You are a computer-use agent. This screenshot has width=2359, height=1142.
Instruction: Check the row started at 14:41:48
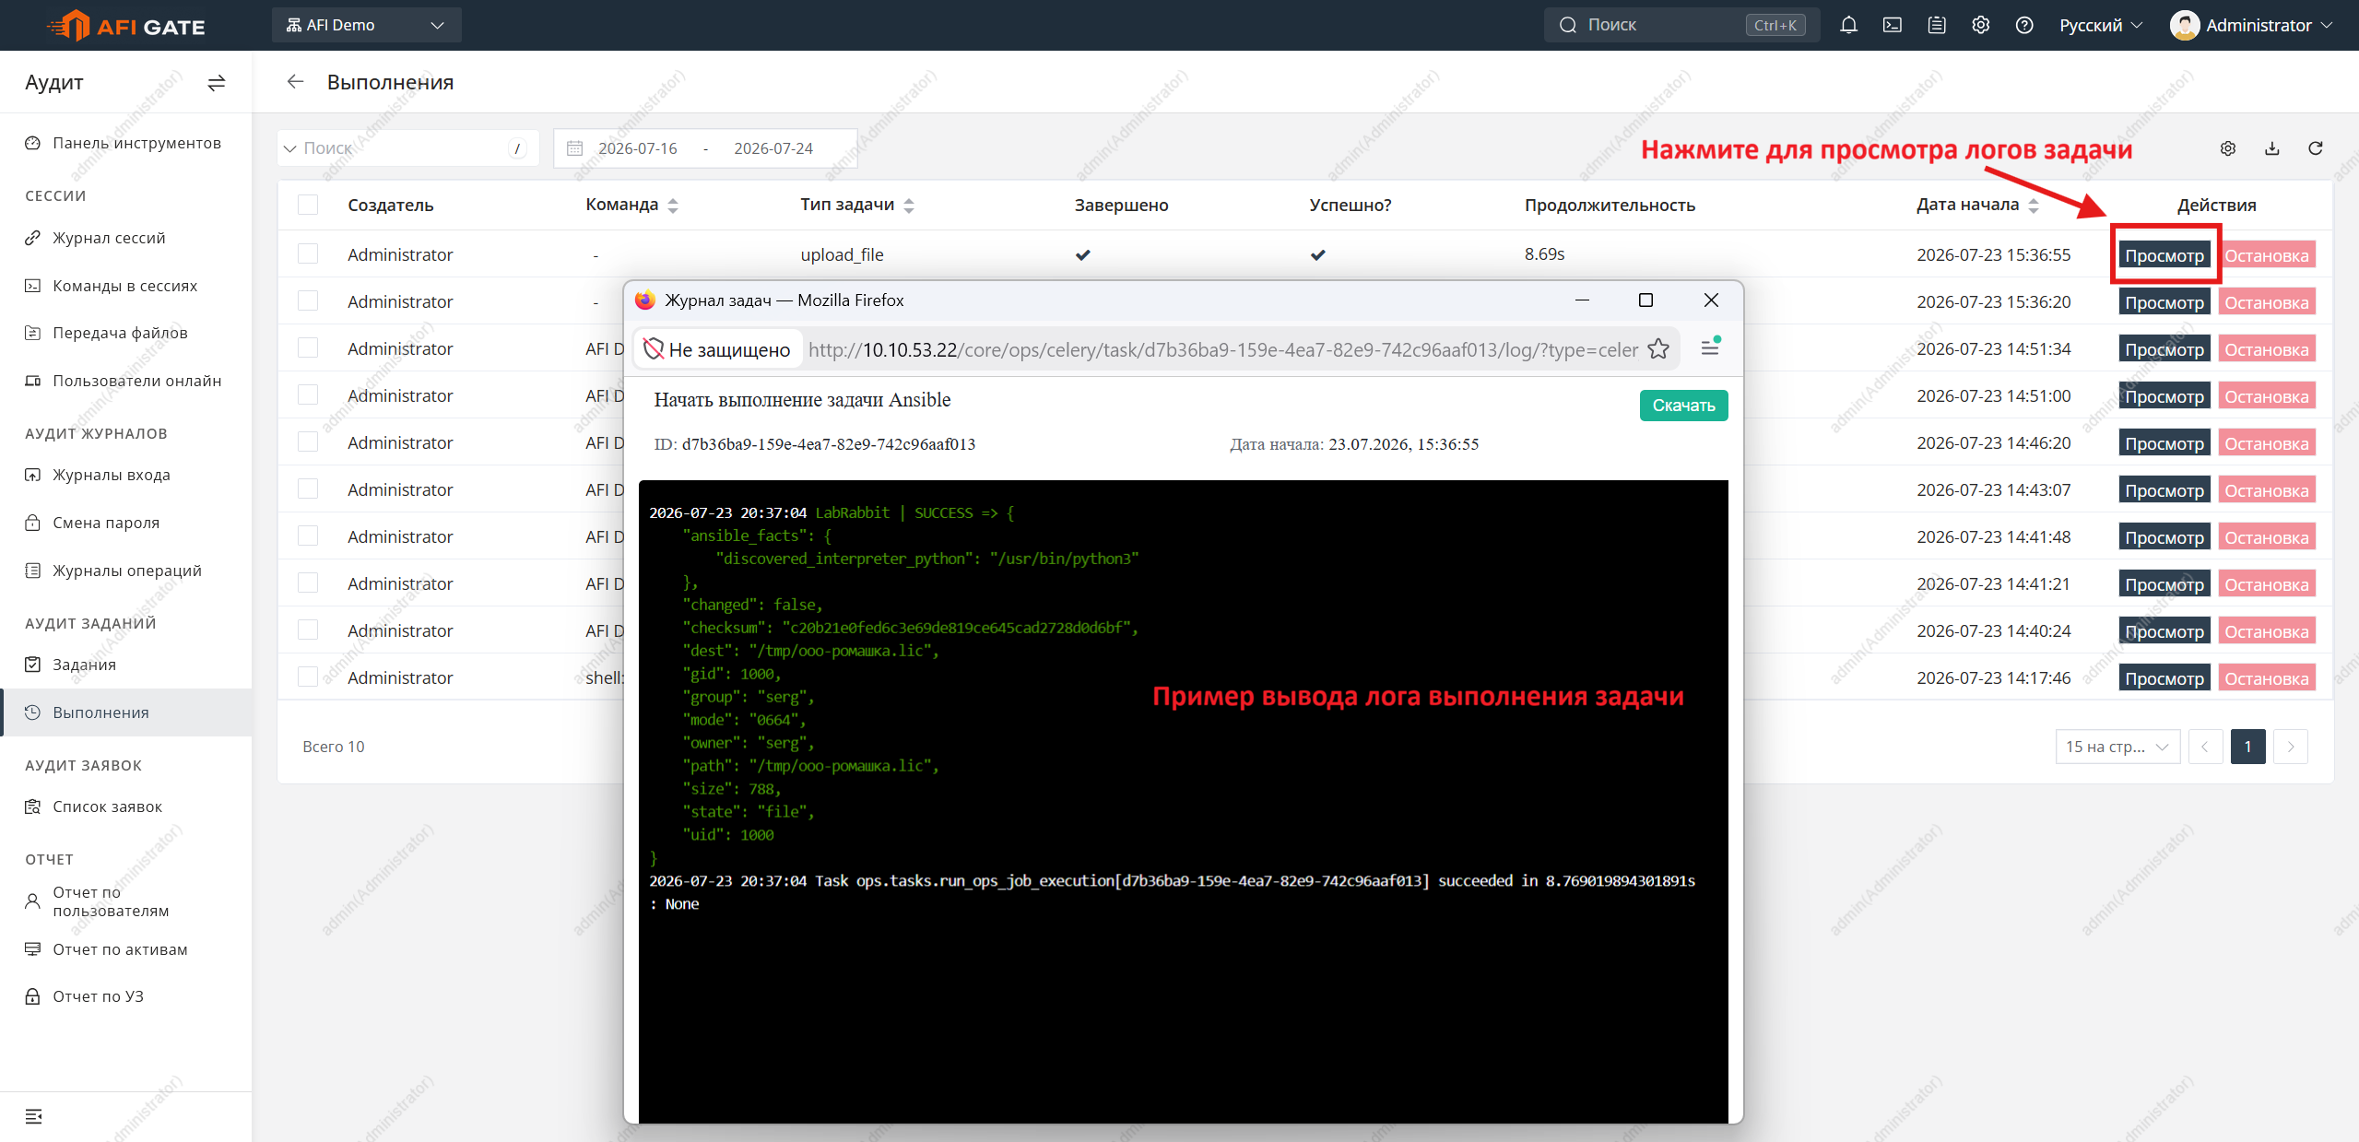pos(308,536)
